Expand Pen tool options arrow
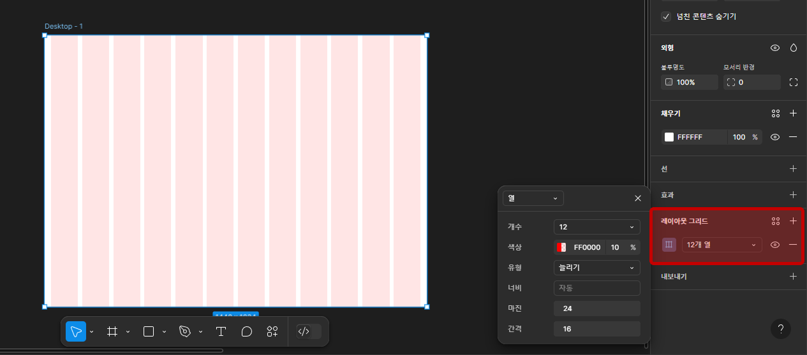807x355 pixels. [x=201, y=331]
